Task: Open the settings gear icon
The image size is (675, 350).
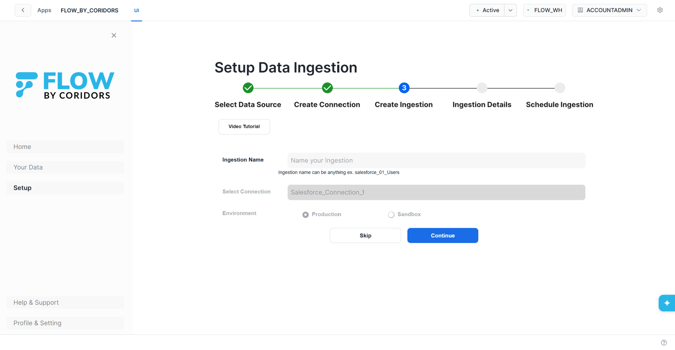Action: (660, 10)
